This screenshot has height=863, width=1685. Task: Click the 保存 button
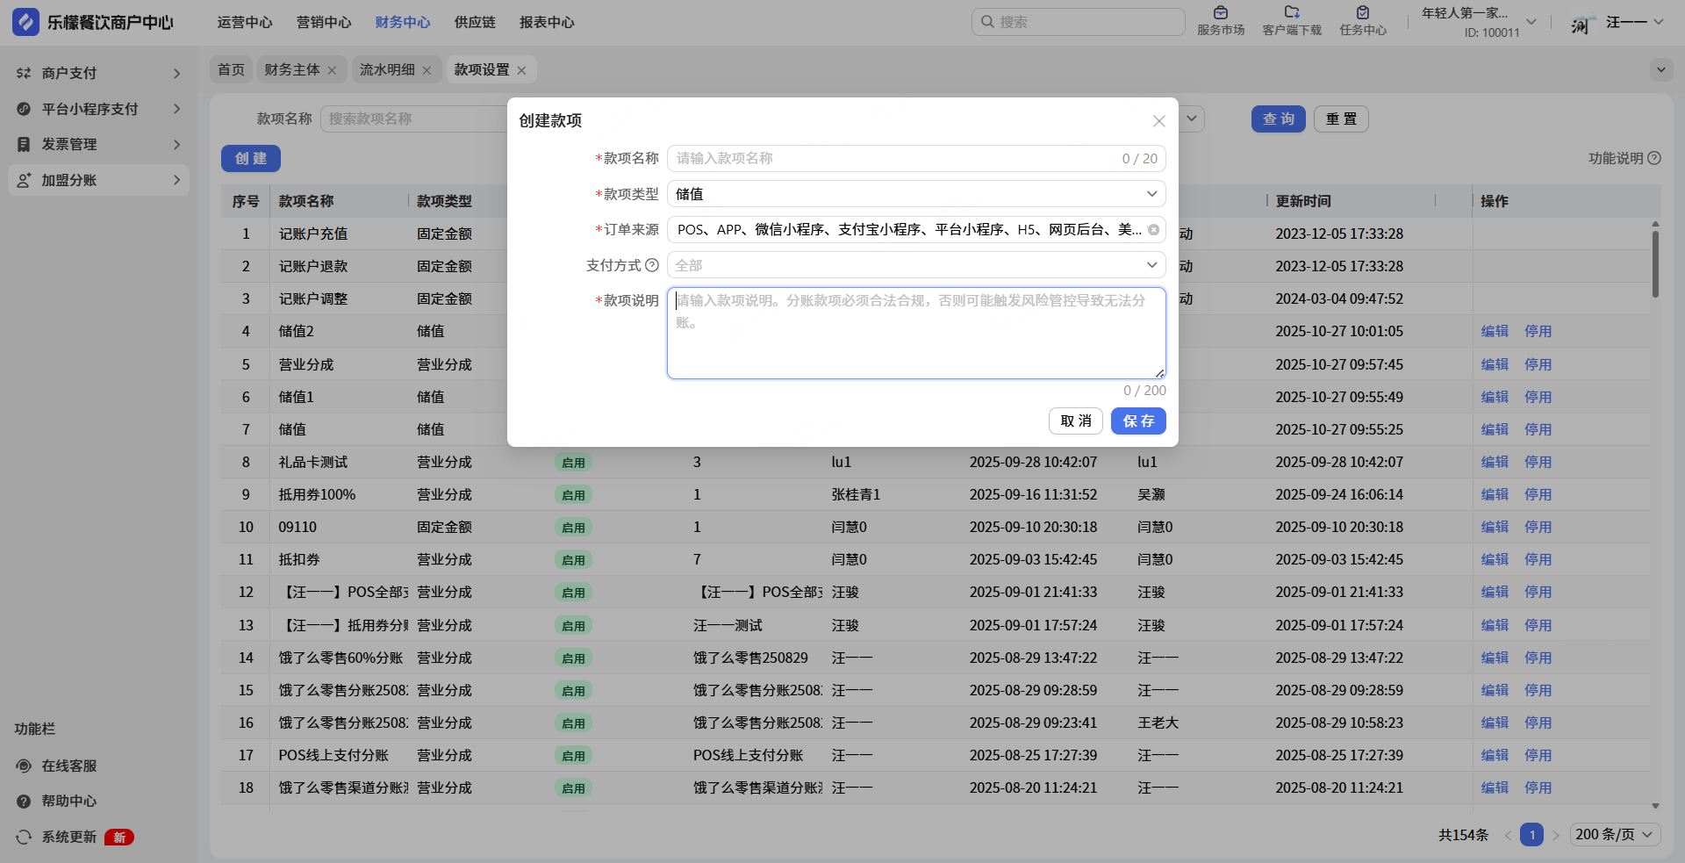pyautogui.click(x=1138, y=421)
